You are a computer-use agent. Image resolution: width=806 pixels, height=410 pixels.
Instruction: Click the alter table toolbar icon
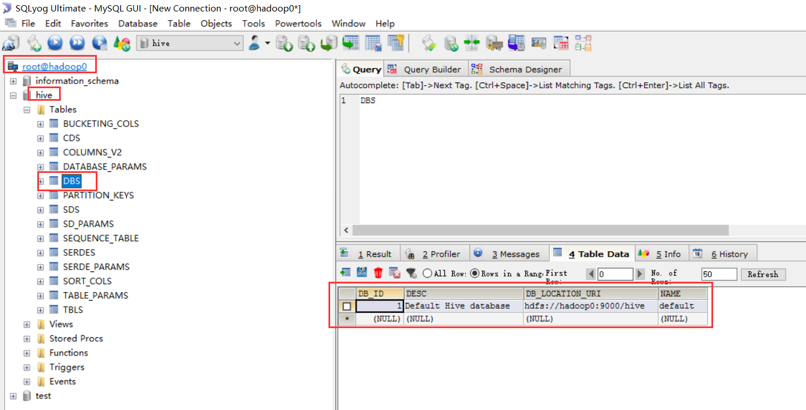tap(373, 43)
